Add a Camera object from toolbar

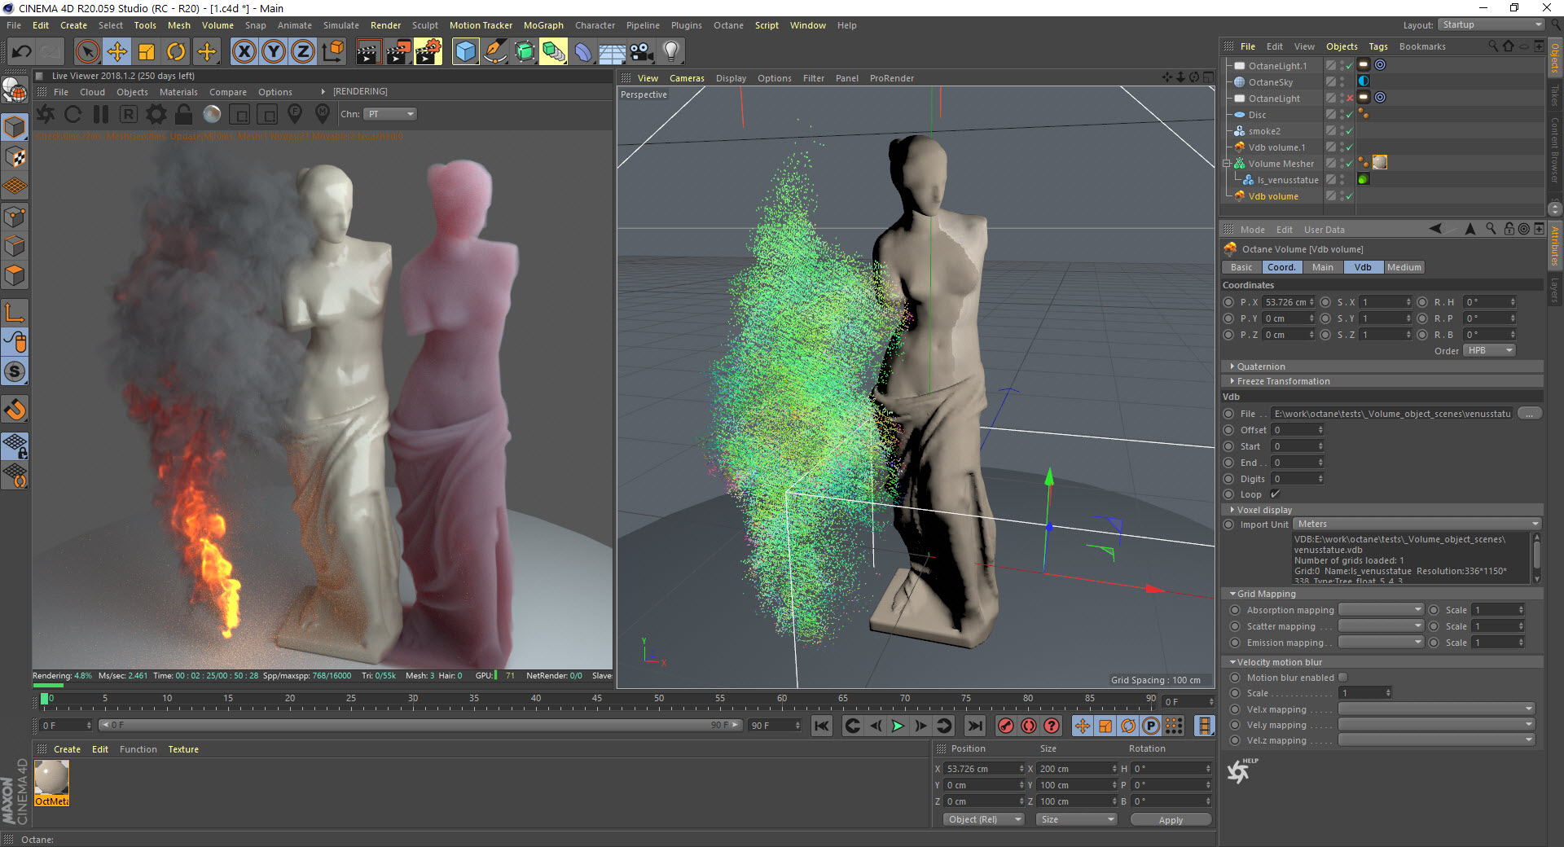point(642,52)
